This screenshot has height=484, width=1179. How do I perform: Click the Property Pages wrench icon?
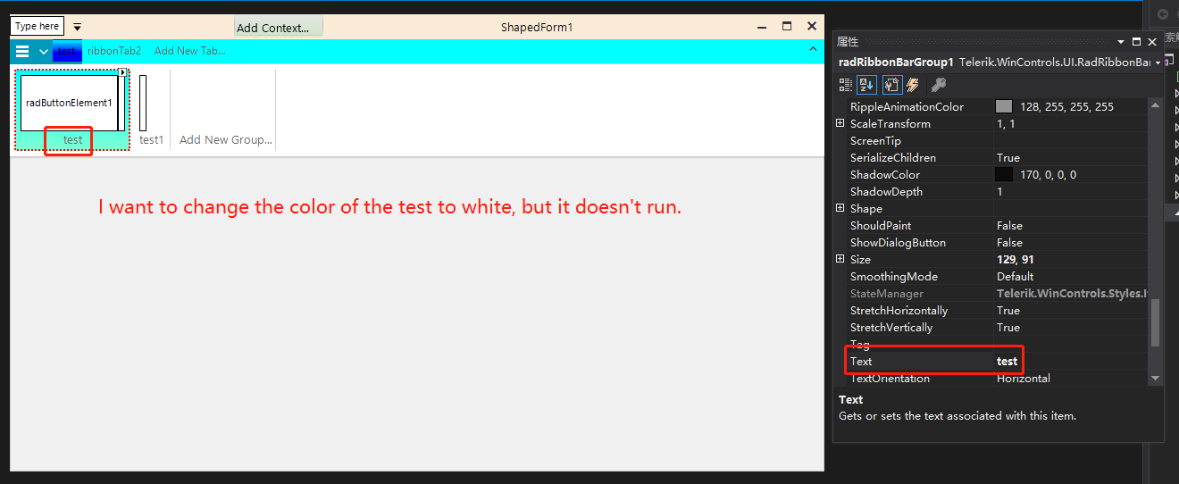(x=938, y=85)
